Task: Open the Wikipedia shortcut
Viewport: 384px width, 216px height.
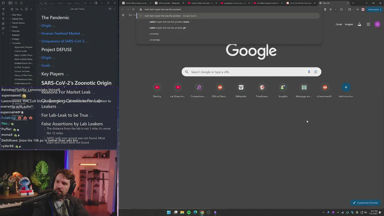Action: coord(241,90)
